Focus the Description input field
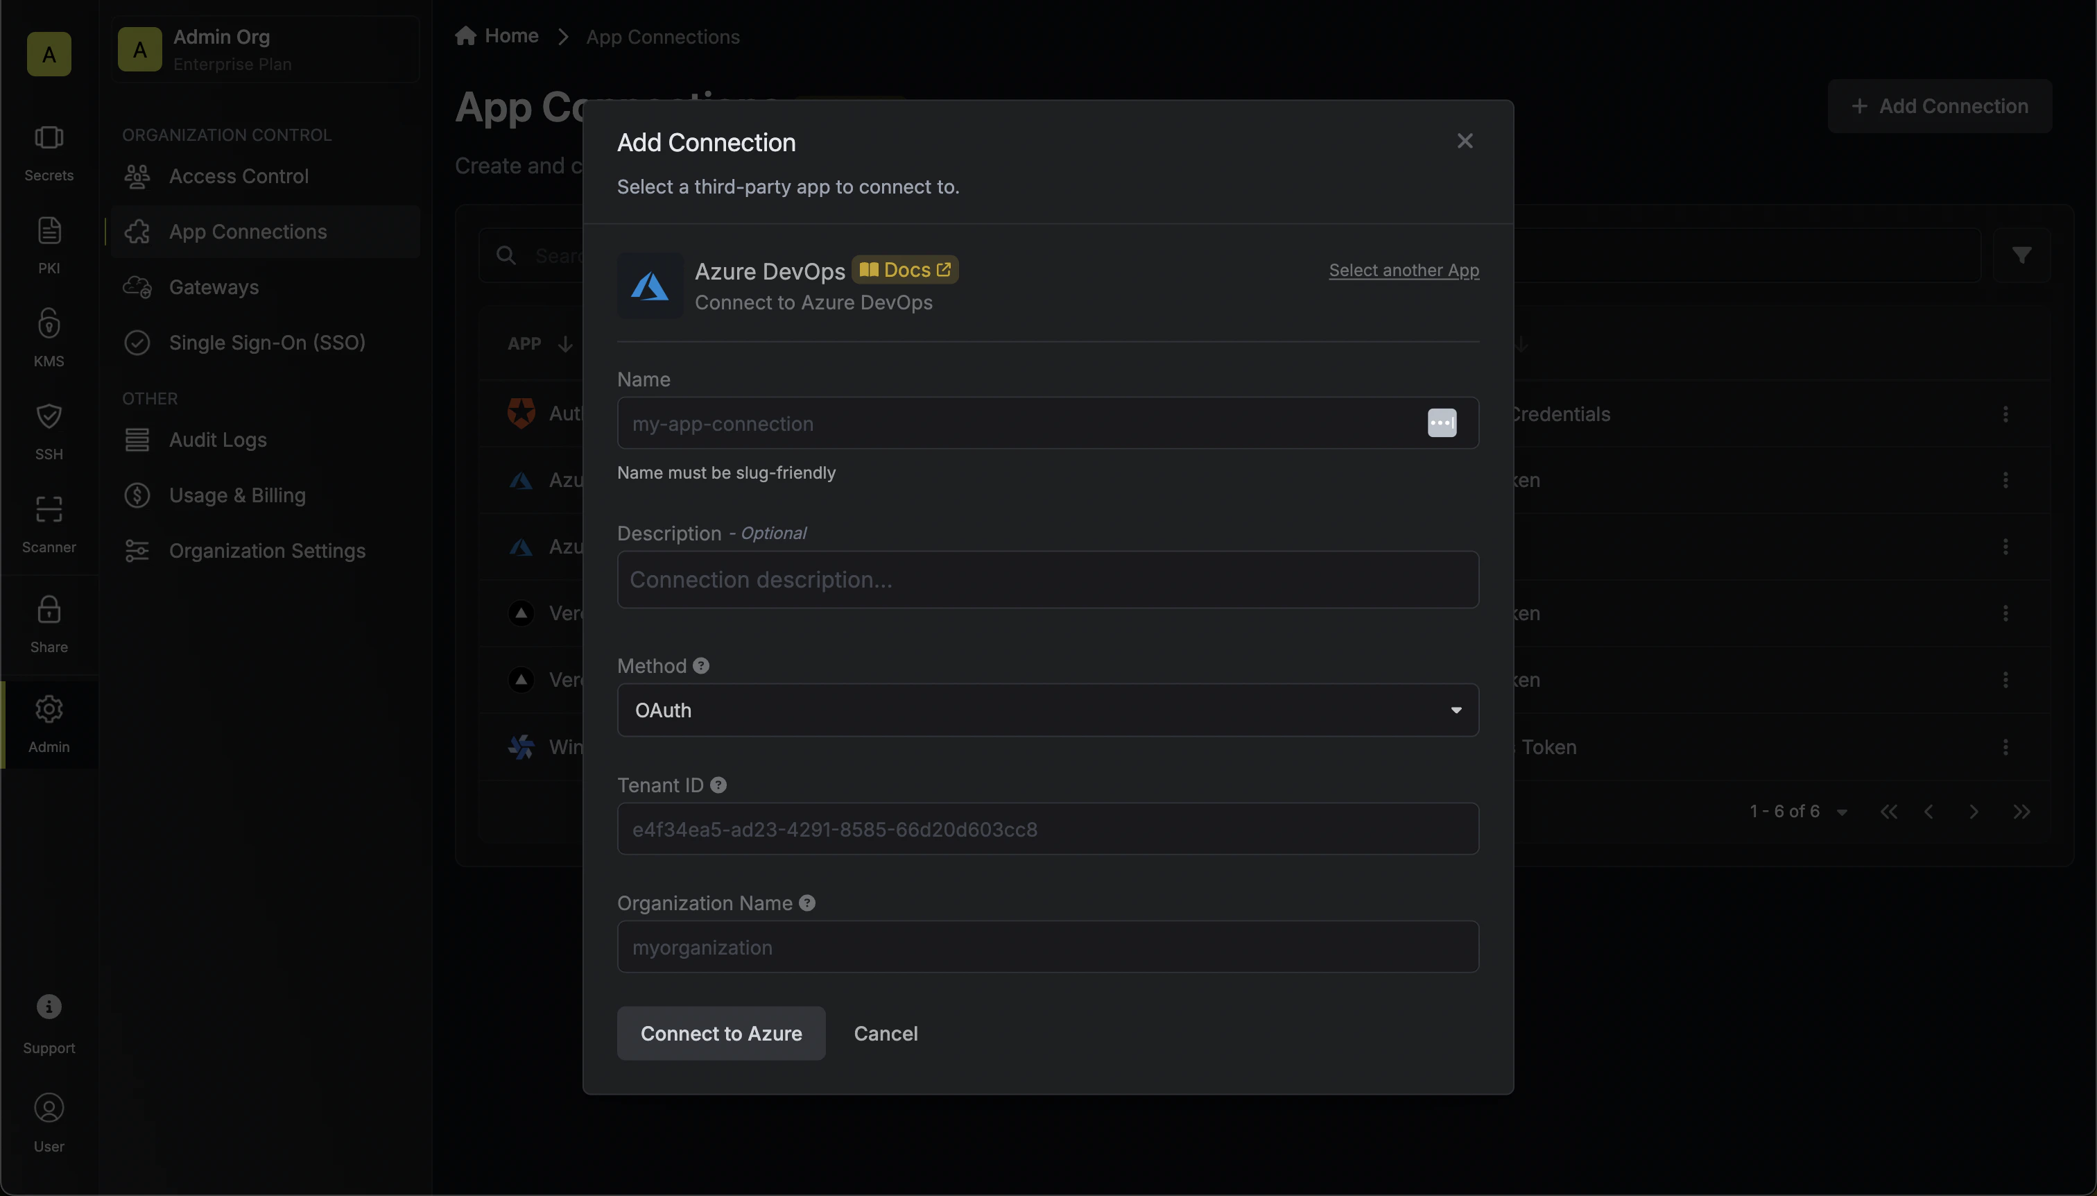2097x1196 pixels. coord(1048,580)
